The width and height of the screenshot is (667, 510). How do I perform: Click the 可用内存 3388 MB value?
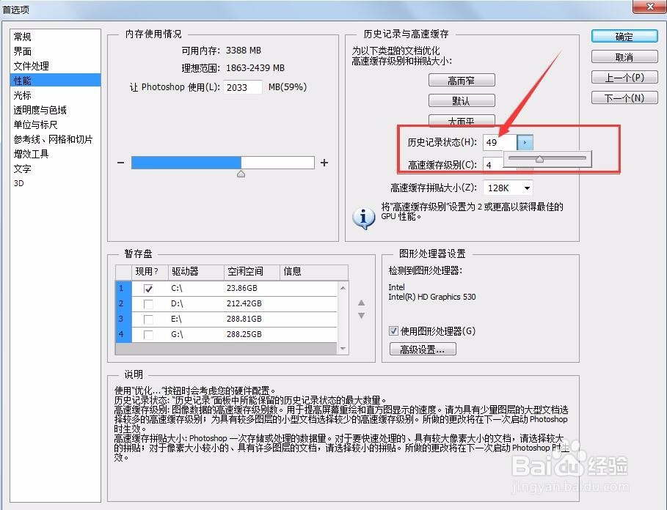pyautogui.click(x=244, y=51)
